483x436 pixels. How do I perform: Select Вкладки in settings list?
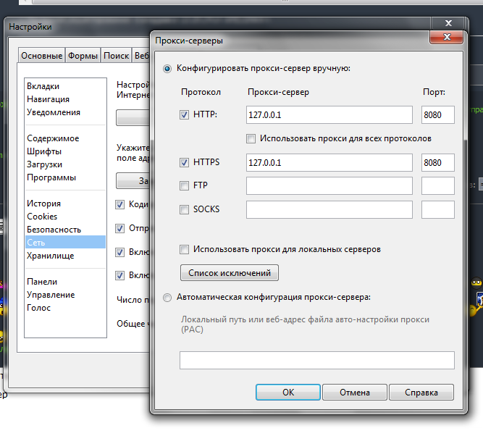coord(65,86)
